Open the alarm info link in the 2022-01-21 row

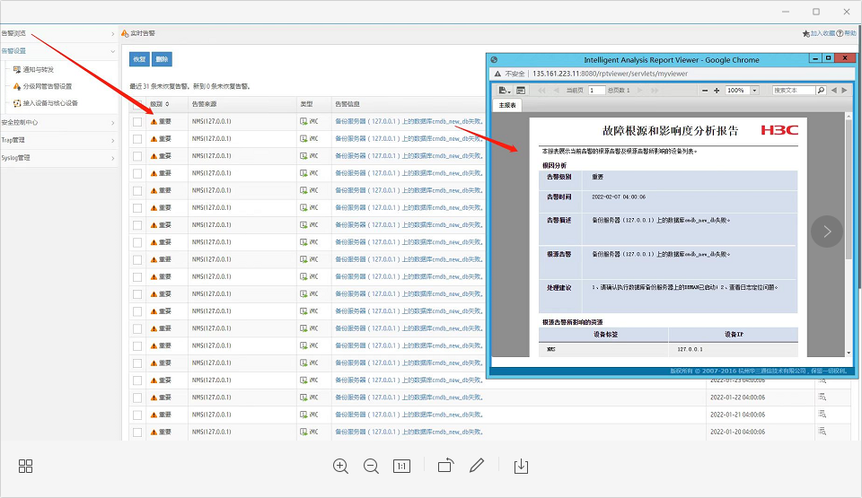coord(409,415)
